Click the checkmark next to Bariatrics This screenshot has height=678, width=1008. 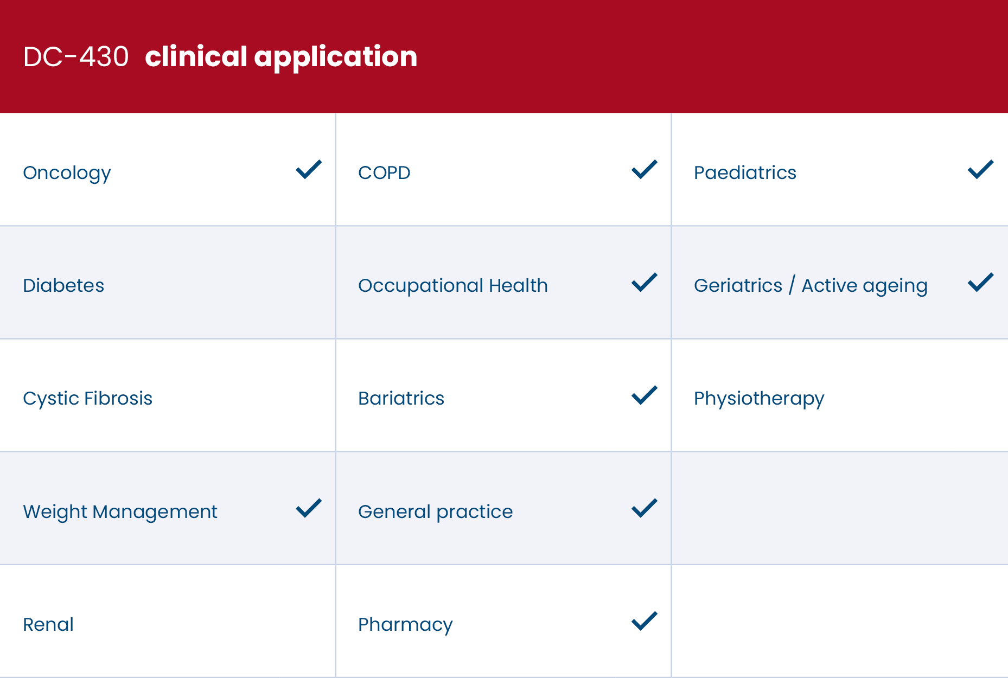pyautogui.click(x=645, y=395)
